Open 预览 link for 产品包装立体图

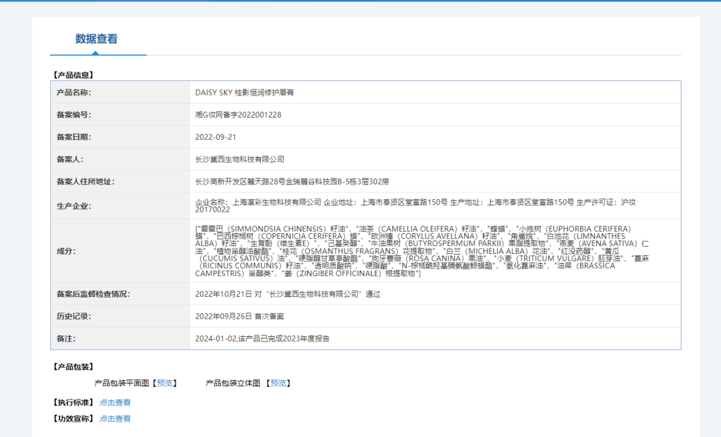tap(278, 383)
